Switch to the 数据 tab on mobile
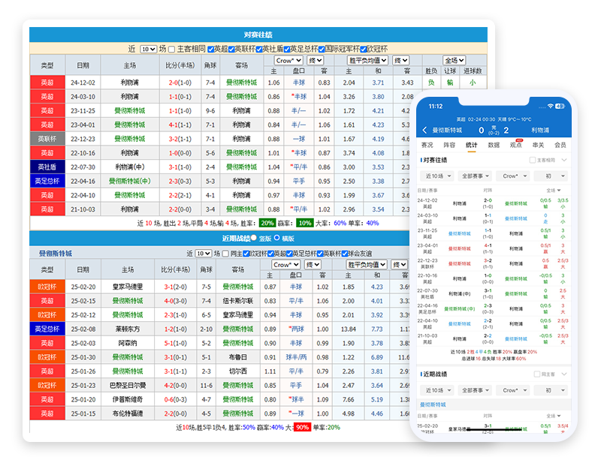The width and height of the screenshot is (601, 469). [x=494, y=144]
